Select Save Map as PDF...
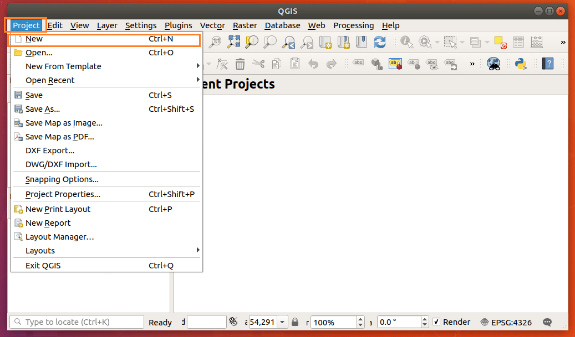 click(x=106, y=137)
